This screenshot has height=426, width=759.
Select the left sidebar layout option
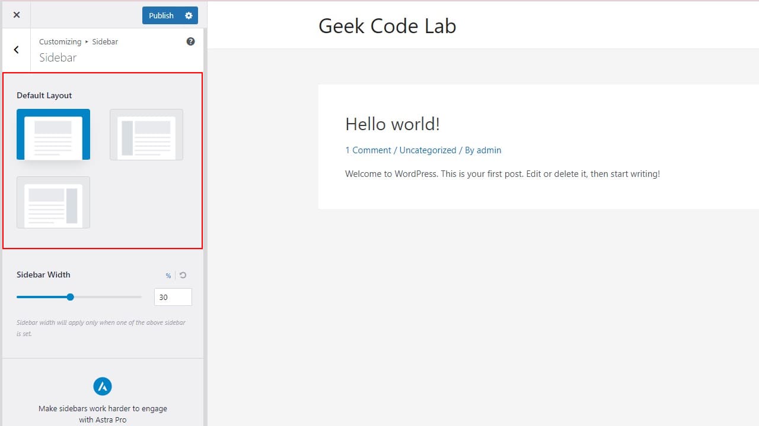click(146, 134)
